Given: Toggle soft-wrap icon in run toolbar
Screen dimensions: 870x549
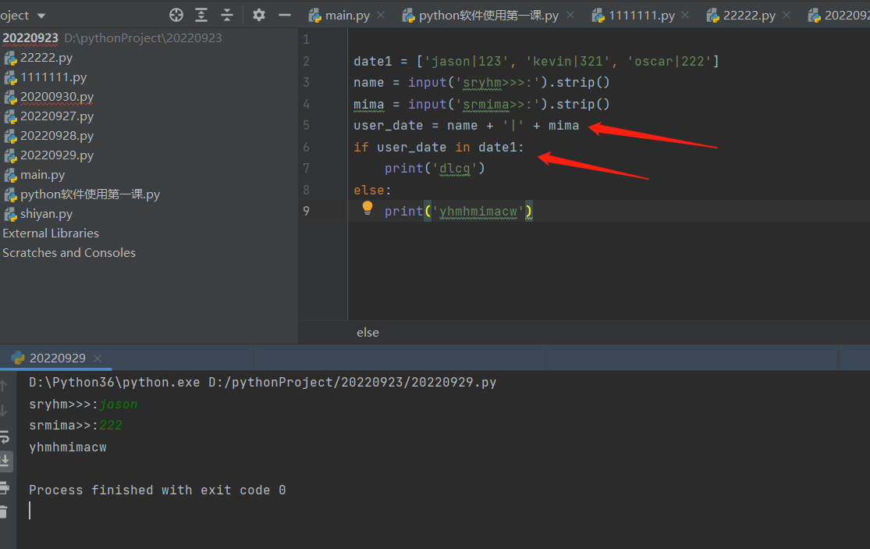Looking at the screenshot, I should click(5, 437).
